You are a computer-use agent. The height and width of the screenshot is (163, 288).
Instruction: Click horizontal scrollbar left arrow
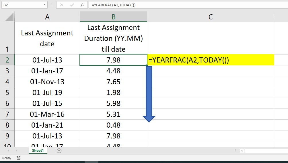(x=242, y=151)
